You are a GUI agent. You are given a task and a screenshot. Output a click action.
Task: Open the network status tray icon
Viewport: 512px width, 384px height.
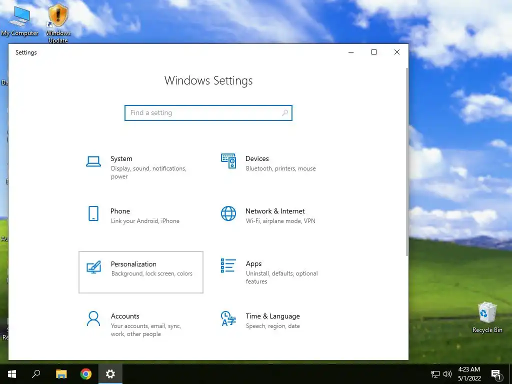click(x=435, y=374)
